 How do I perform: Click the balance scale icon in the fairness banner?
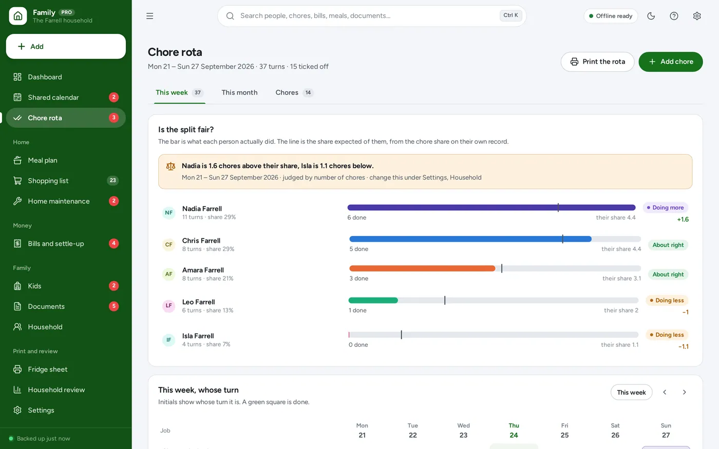point(171,166)
